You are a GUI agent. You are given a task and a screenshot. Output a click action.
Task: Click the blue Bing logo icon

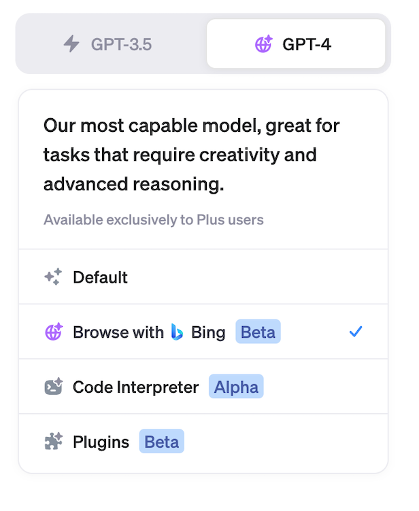pyautogui.click(x=178, y=332)
